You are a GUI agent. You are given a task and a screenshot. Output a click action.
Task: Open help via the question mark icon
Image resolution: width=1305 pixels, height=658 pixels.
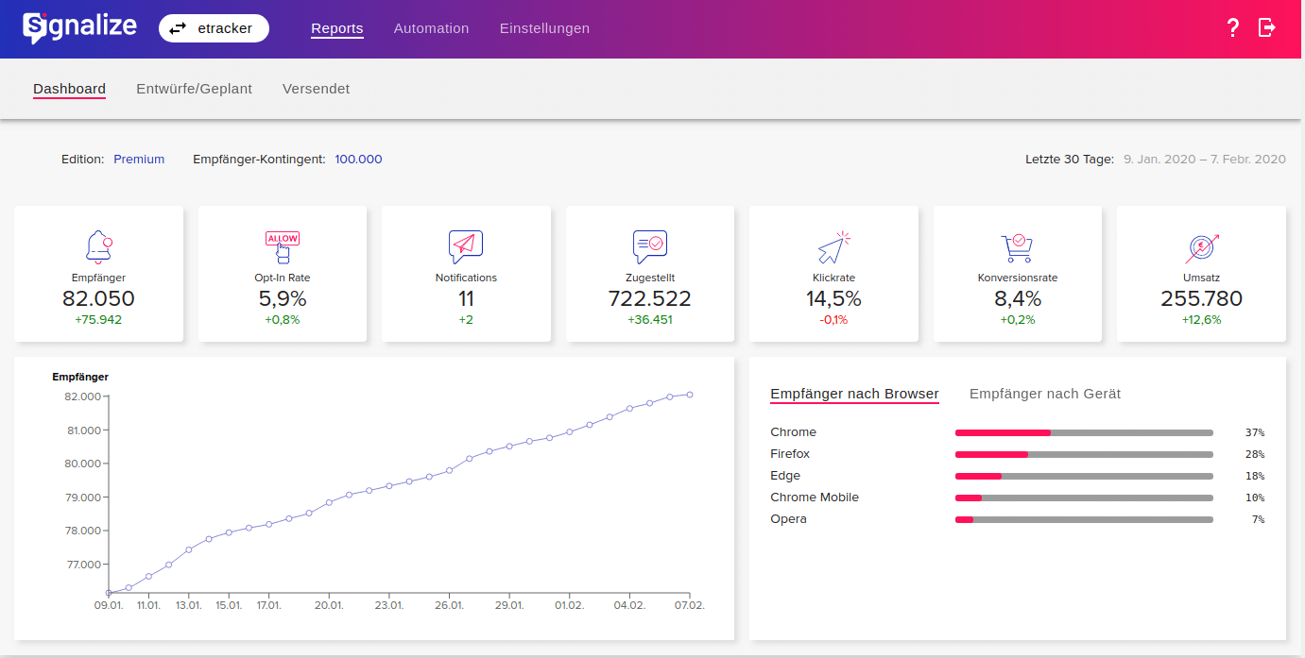(1232, 28)
